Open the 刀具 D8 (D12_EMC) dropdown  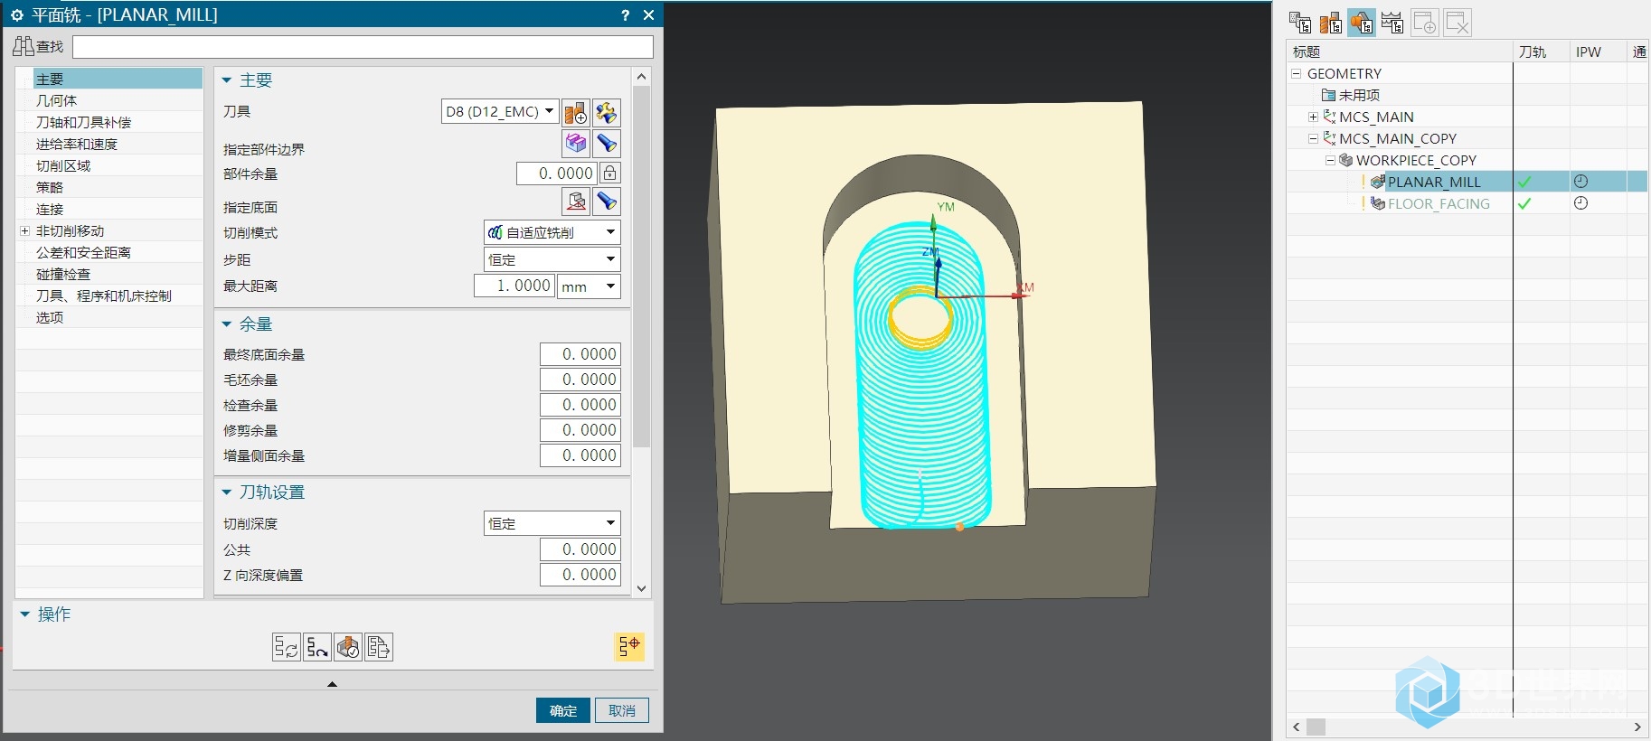click(499, 112)
